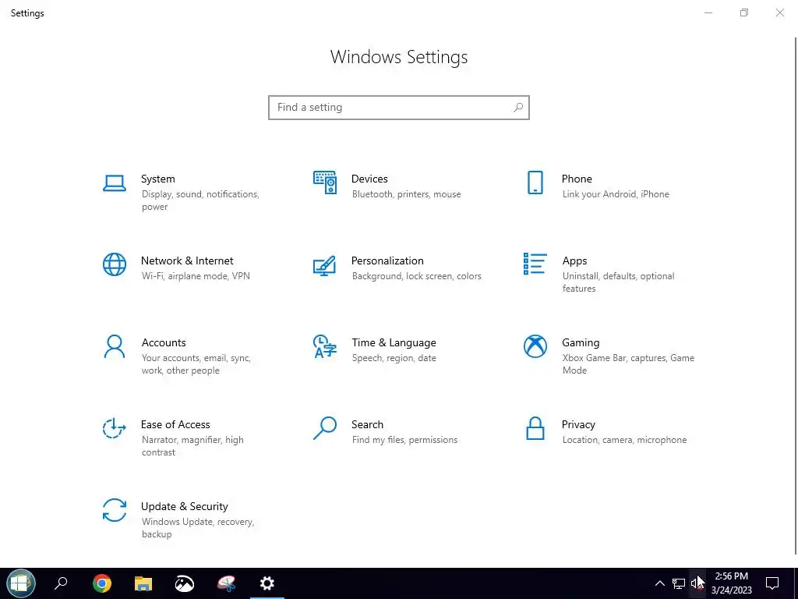Click the Privacy padlock icon
The width and height of the screenshot is (798, 599).
[x=535, y=428]
